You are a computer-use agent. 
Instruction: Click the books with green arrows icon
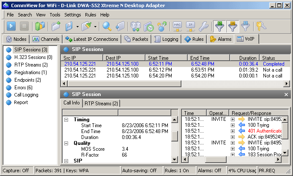135,26
